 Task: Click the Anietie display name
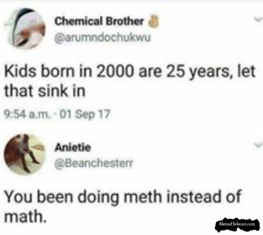[73, 147]
